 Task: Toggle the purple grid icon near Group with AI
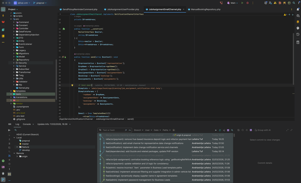251,130
